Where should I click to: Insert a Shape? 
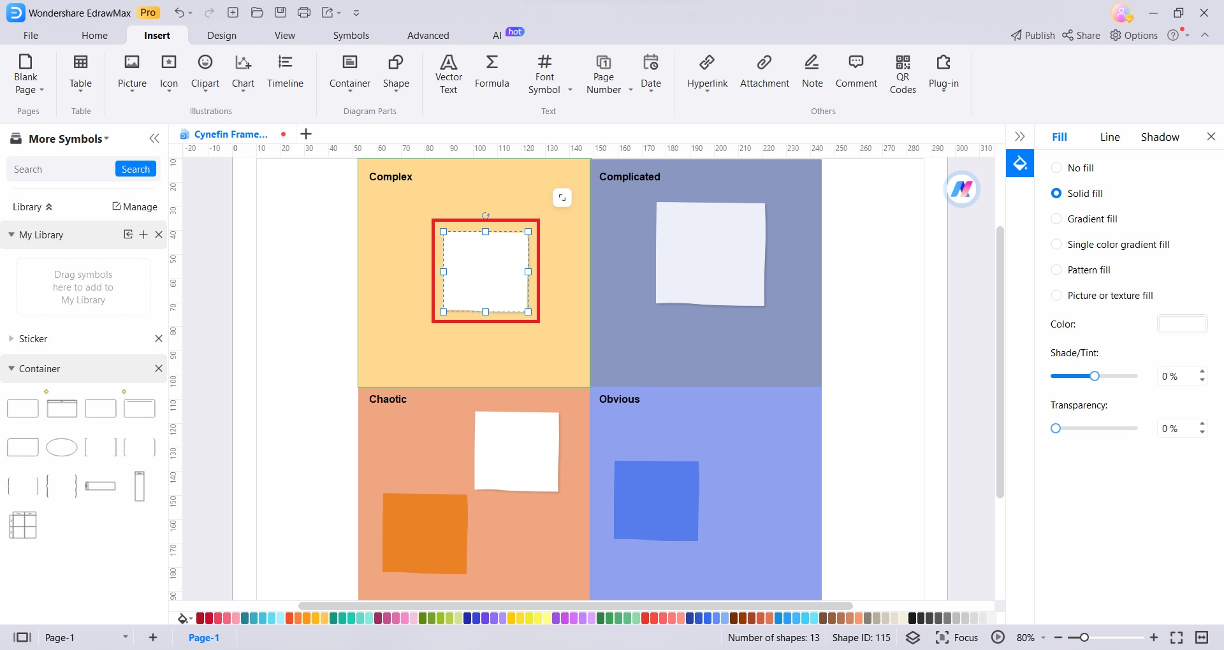396,73
